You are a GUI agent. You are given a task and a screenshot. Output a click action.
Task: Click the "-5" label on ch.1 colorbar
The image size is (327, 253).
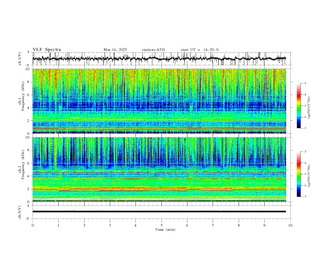[x=304, y=106]
